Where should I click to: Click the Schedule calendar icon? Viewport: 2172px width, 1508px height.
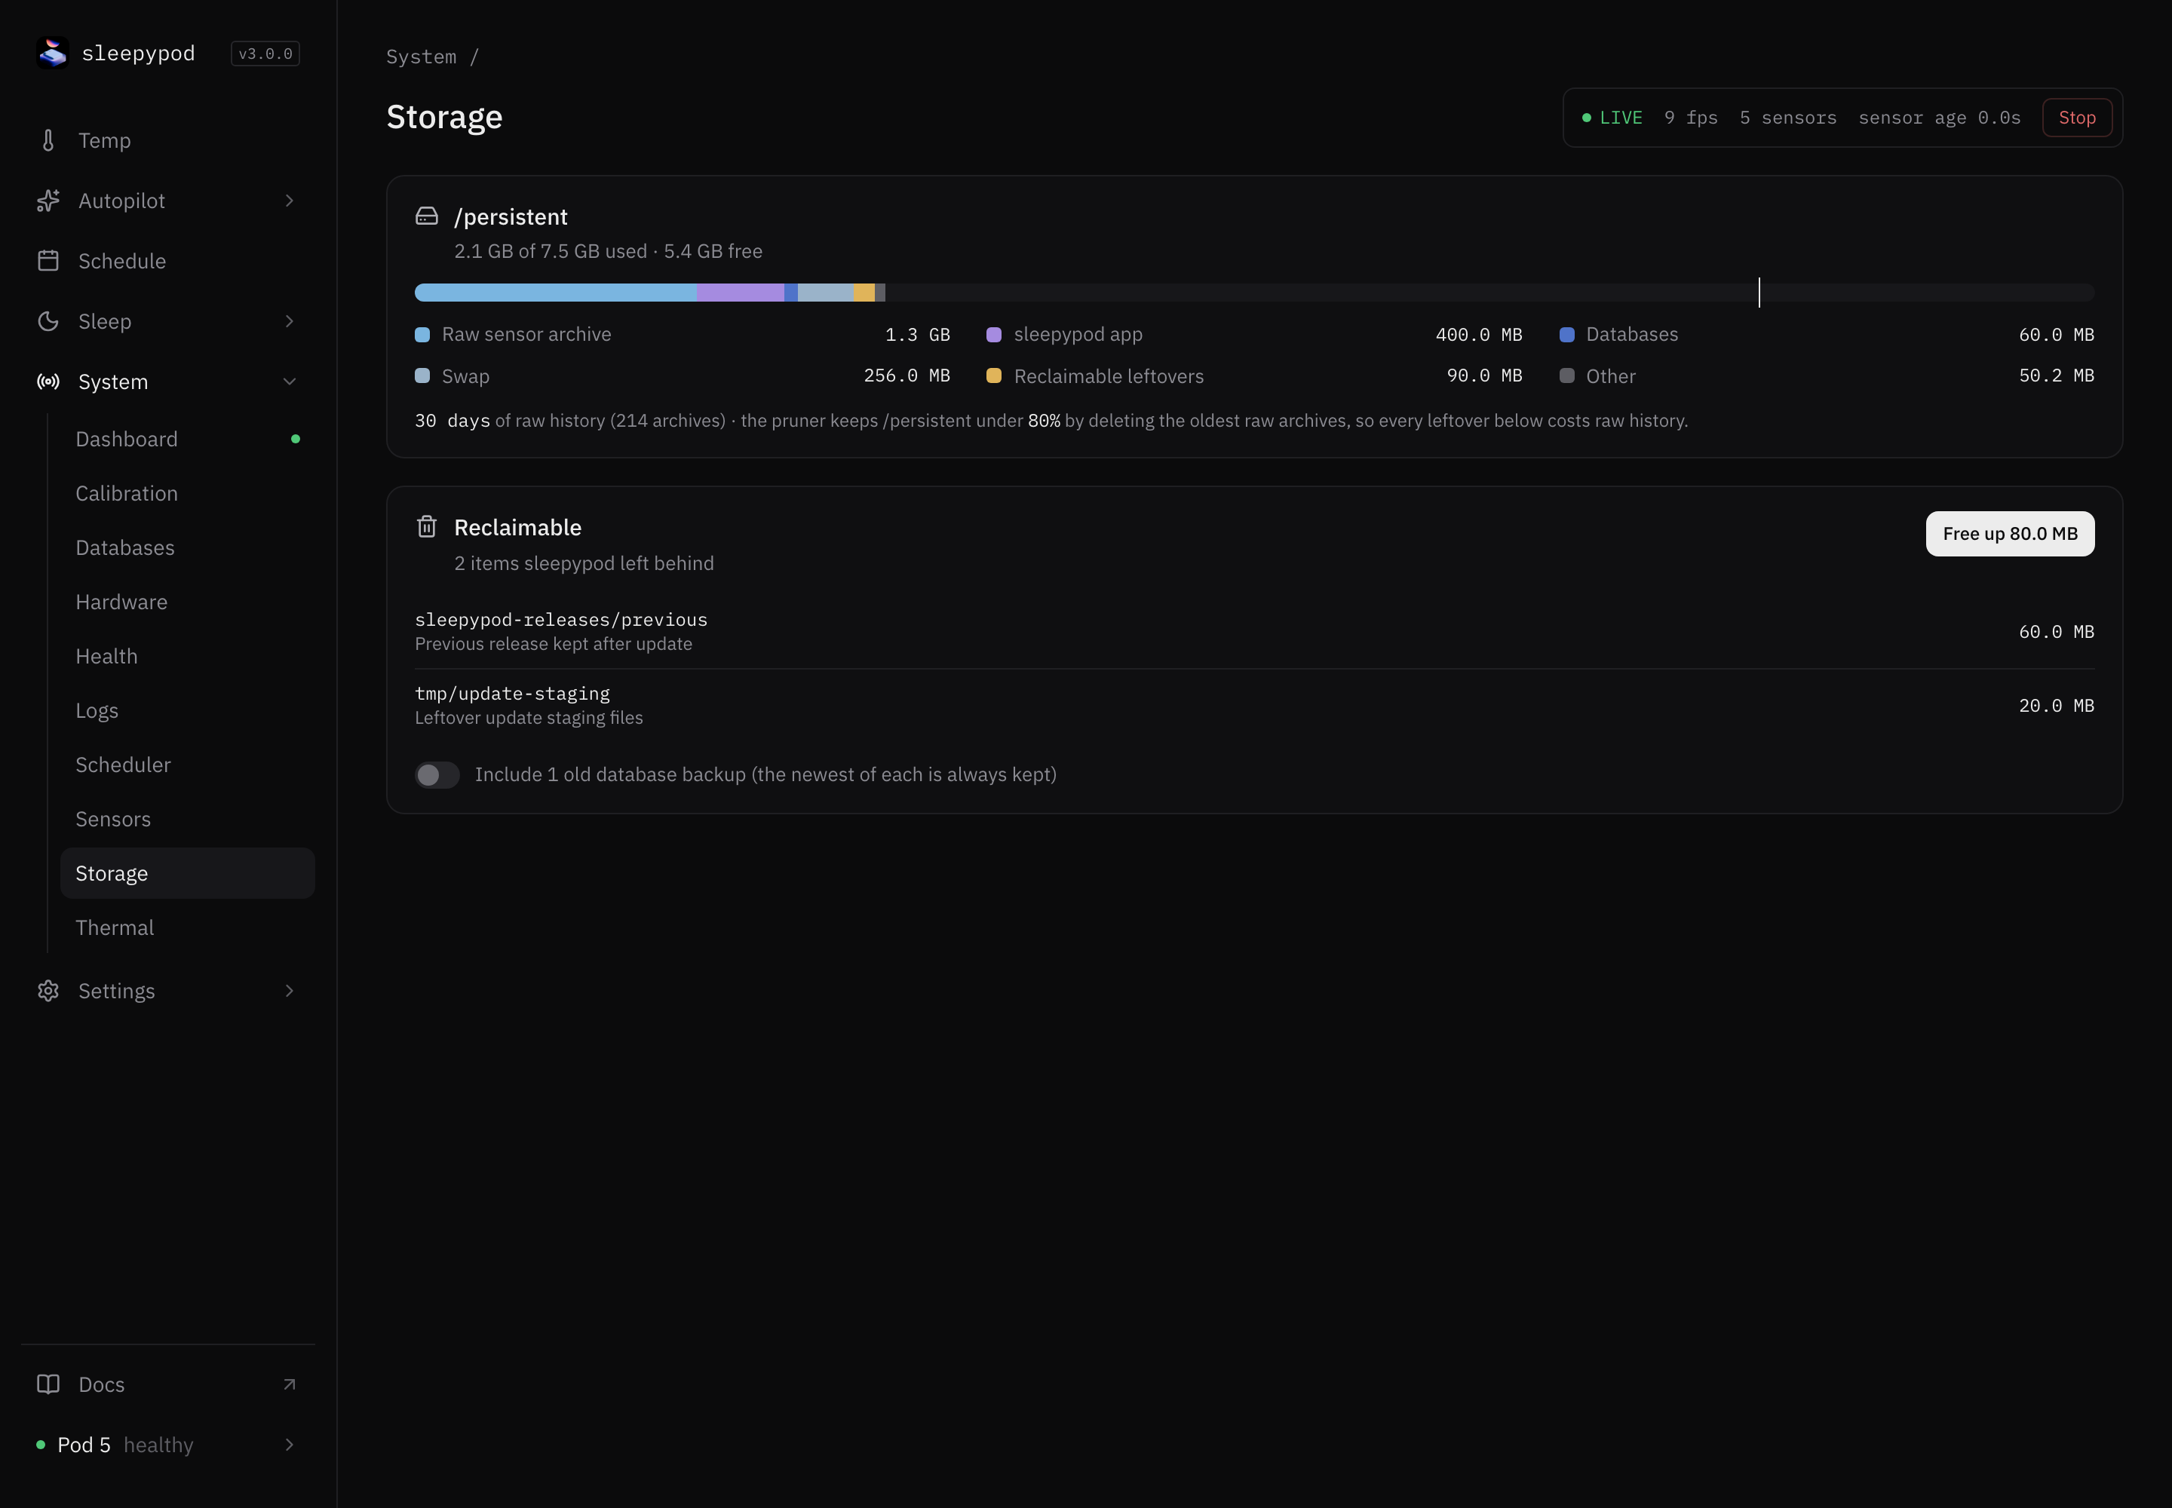[48, 261]
